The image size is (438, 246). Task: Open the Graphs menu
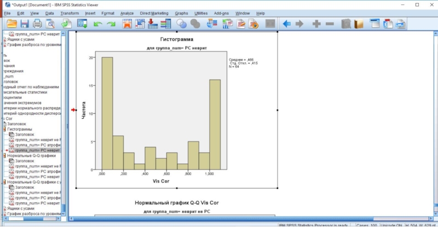point(181,13)
